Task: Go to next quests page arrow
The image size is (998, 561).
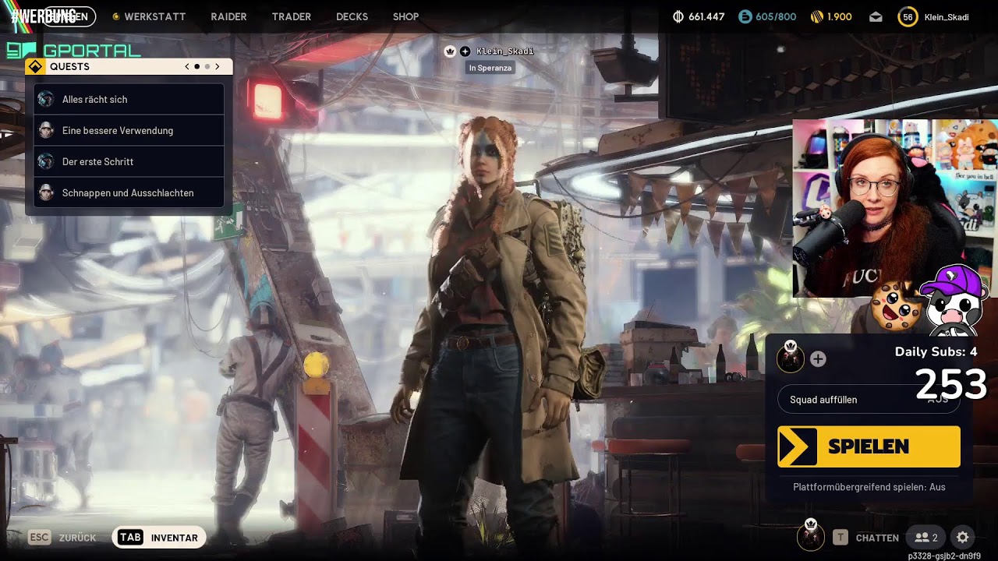Action: 218,66
